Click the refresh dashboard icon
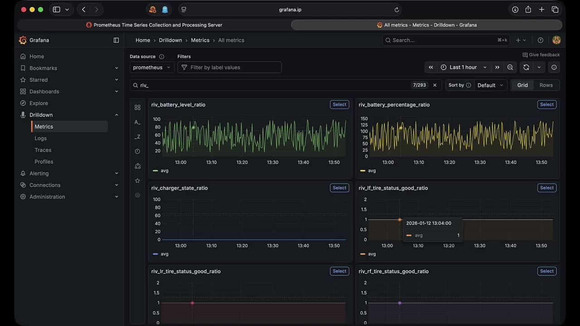 526,67
